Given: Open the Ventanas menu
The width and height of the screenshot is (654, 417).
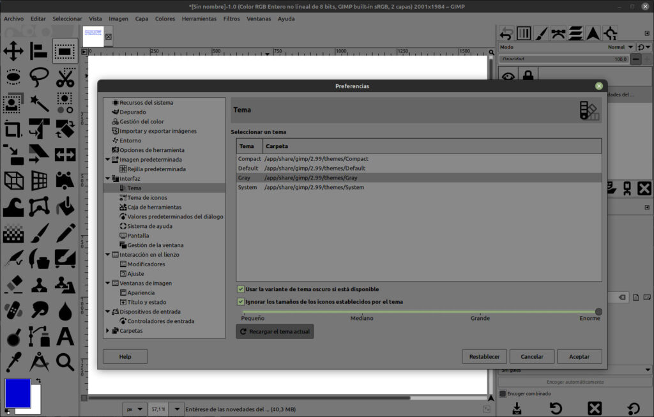Looking at the screenshot, I should coord(259,19).
